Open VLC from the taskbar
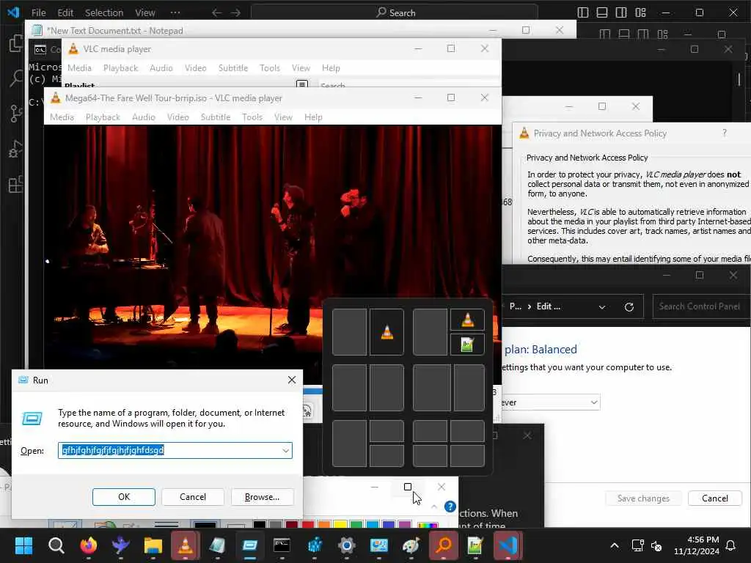 [x=186, y=545]
